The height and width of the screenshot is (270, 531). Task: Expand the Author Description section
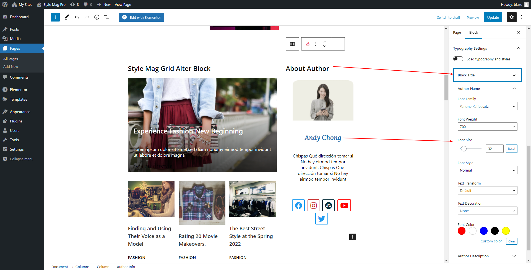(487, 256)
